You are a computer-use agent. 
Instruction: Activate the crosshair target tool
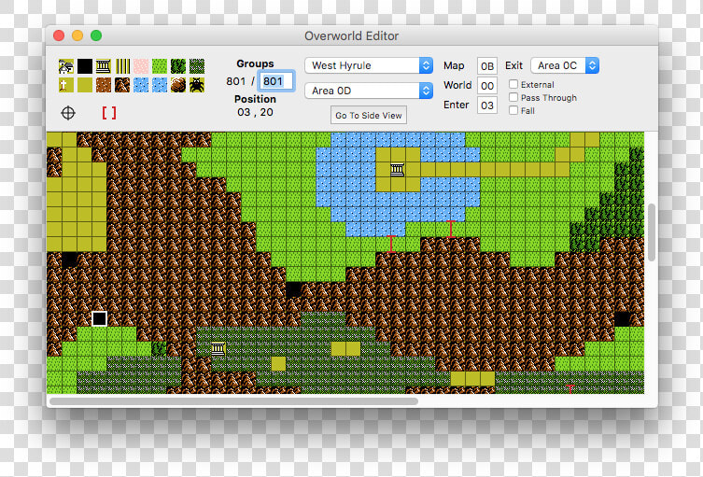click(68, 113)
